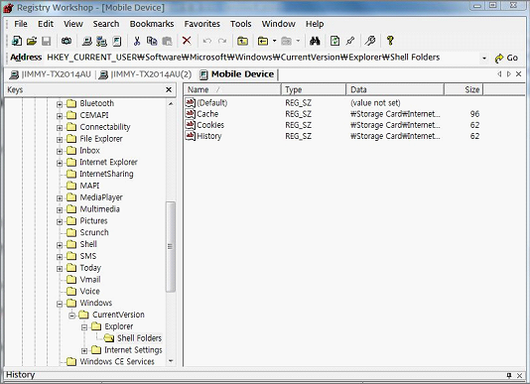The width and height of the screenshot is (530, 384).
Task: Click the Address path input field
Action: coord(262,58)
